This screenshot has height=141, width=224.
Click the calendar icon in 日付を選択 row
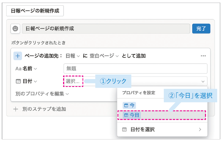tap(124, 129)
